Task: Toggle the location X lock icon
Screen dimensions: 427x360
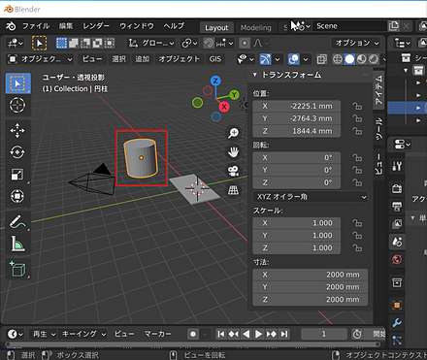Action: 357,106
